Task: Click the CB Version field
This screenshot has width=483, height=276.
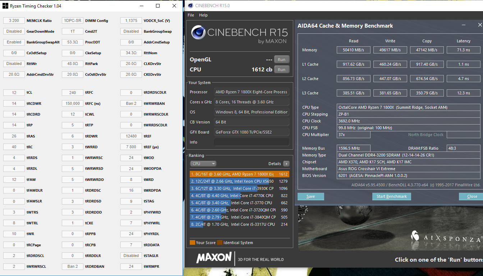Action: coord(252,122)
